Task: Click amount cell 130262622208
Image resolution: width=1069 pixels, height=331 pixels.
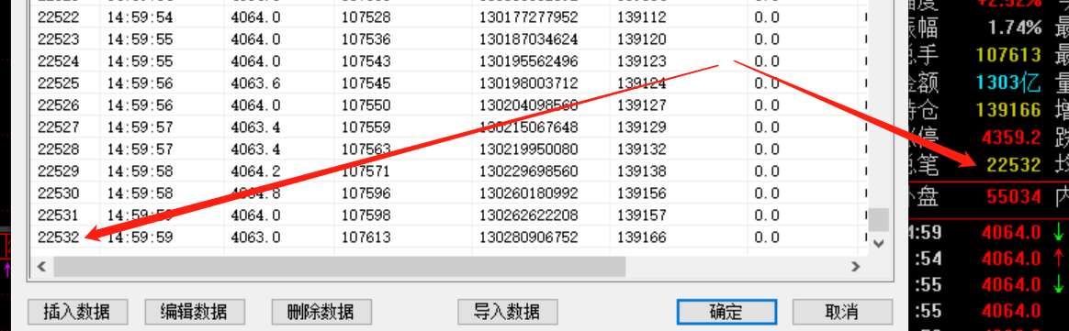Action: (x=529, y=215)
